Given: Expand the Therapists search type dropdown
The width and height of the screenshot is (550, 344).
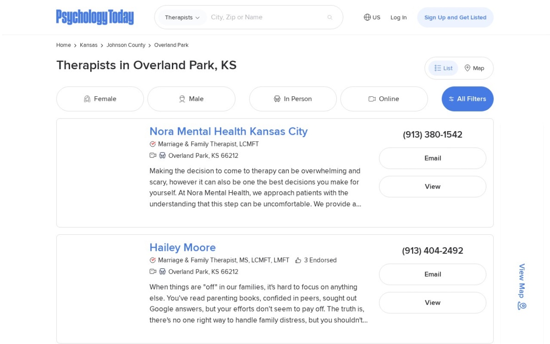Looking at the screenshot, I should click(182, 17).
